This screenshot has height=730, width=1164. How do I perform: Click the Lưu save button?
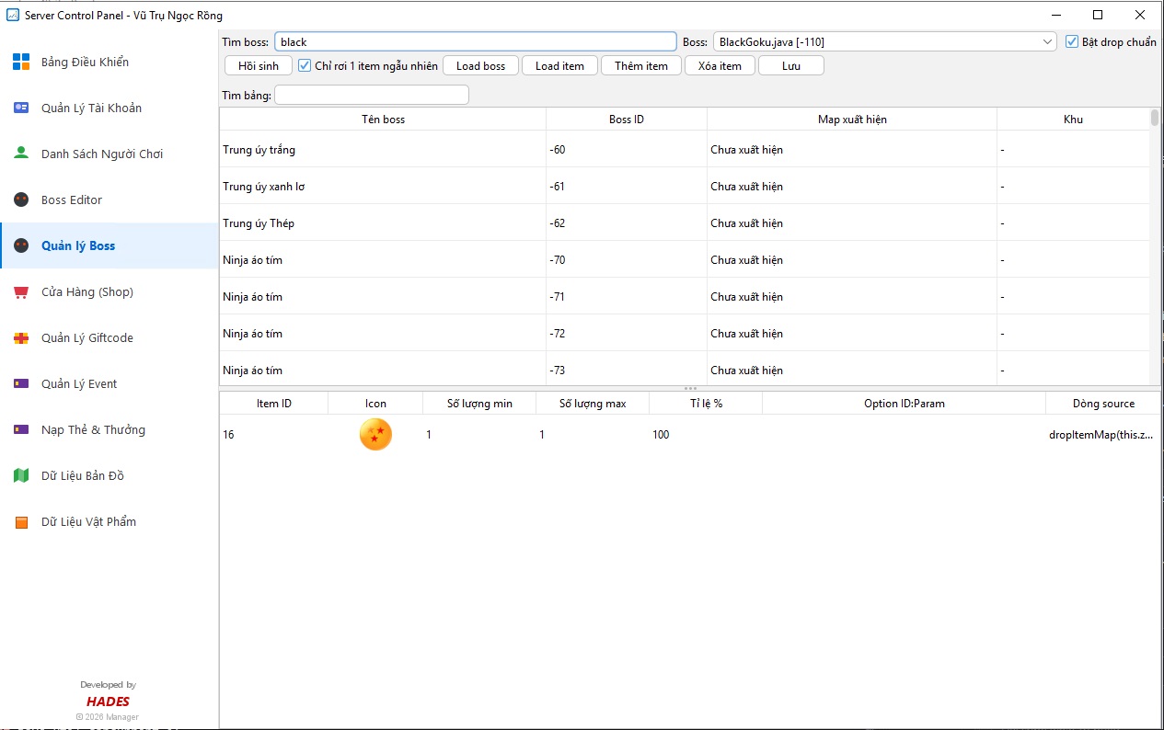791,65
